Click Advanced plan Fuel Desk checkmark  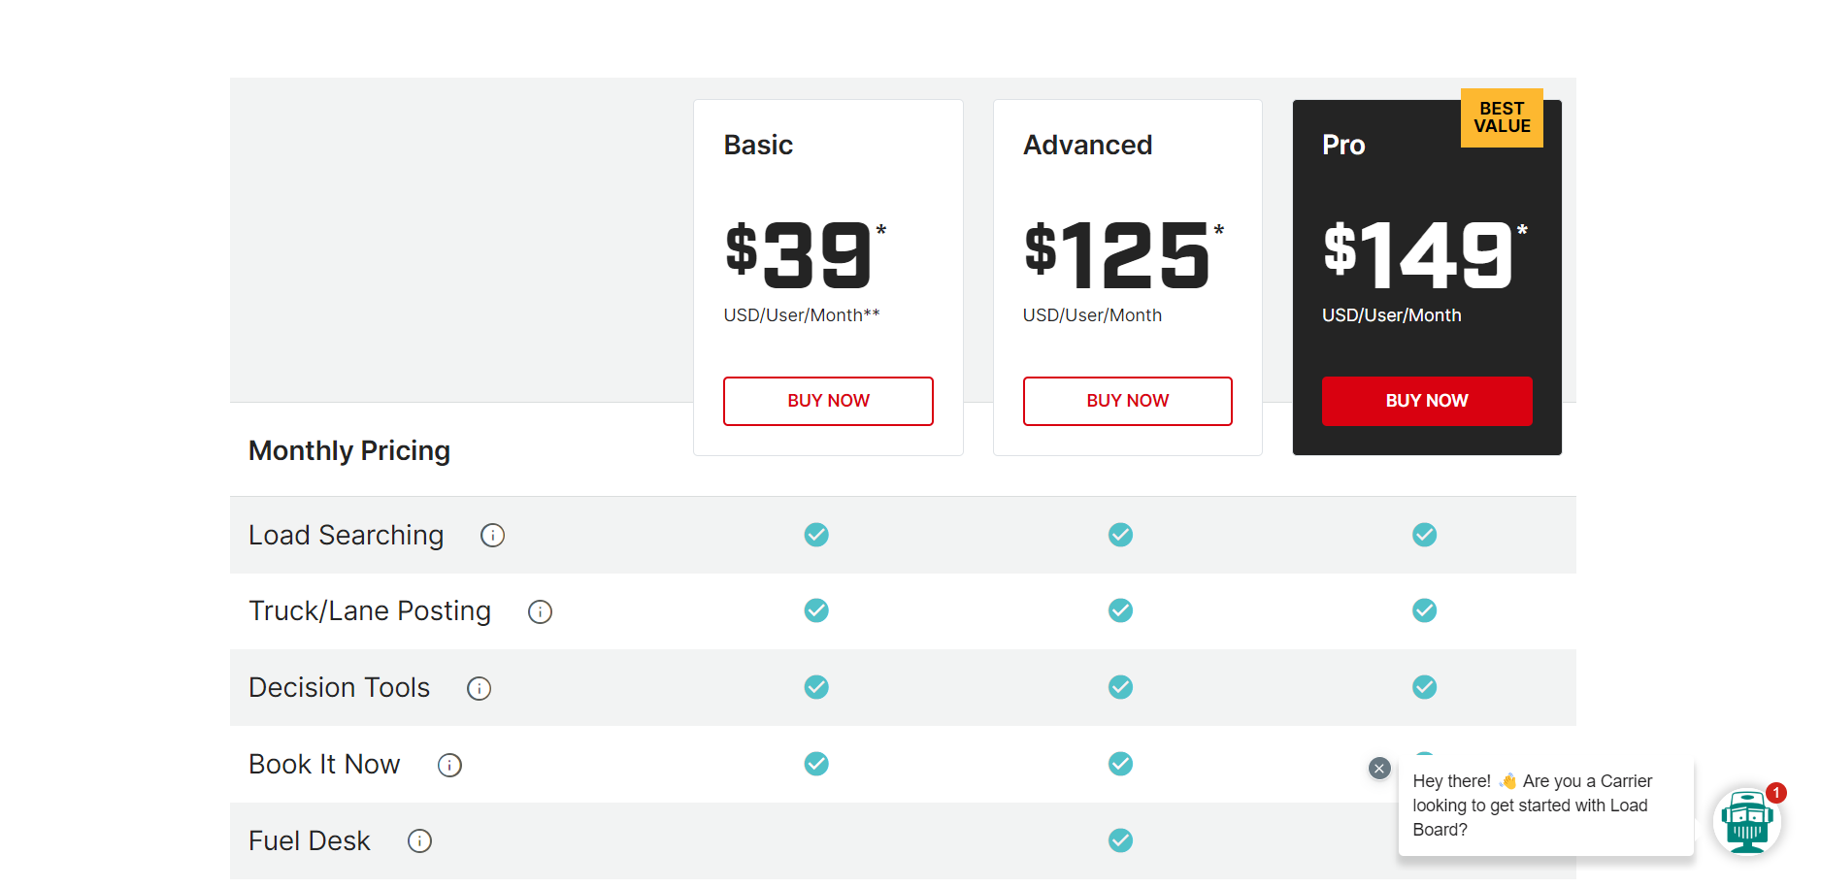click(x=1120, y=840)
